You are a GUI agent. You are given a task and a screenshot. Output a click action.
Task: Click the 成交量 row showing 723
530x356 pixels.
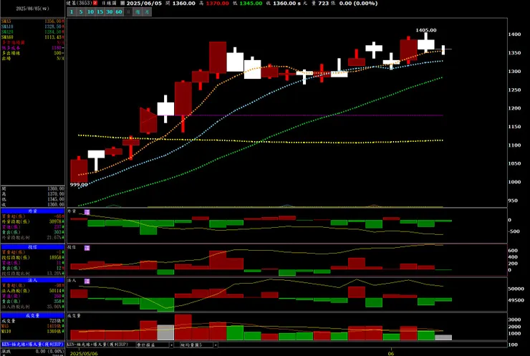pyautogui.click(x=32, y=320)
